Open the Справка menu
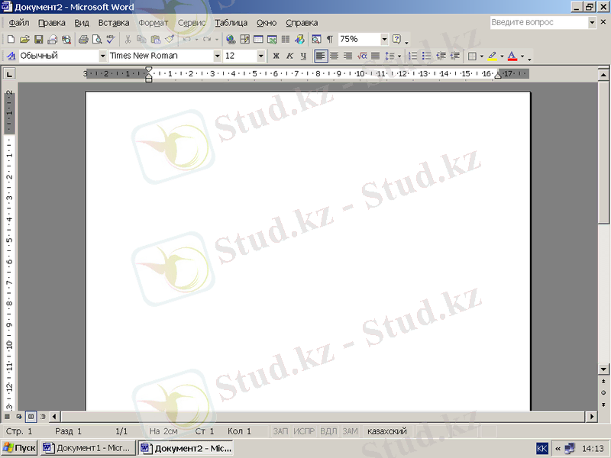This screenshot has width=611, height=458. pos(302,23)
